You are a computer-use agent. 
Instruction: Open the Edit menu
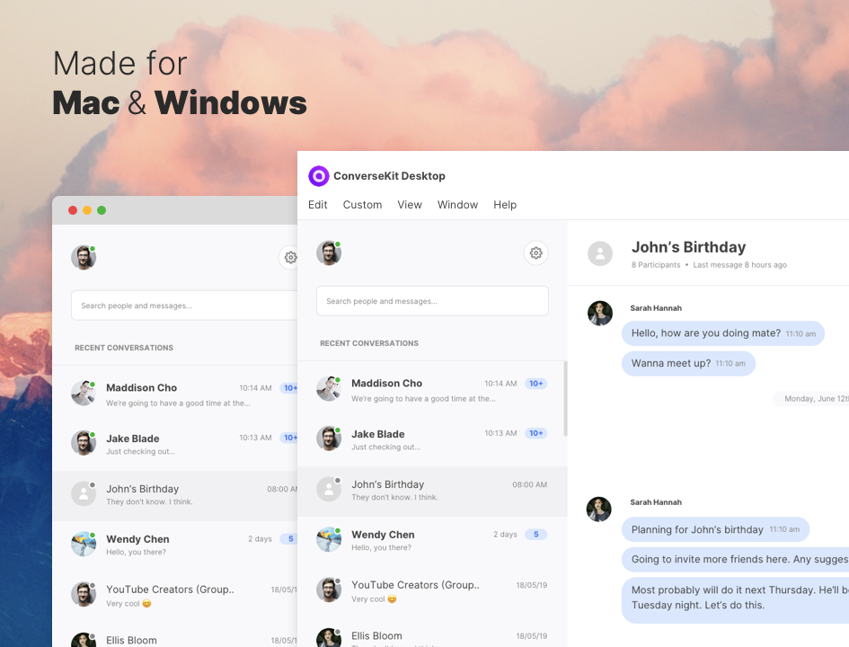click(x=317, y=205)
